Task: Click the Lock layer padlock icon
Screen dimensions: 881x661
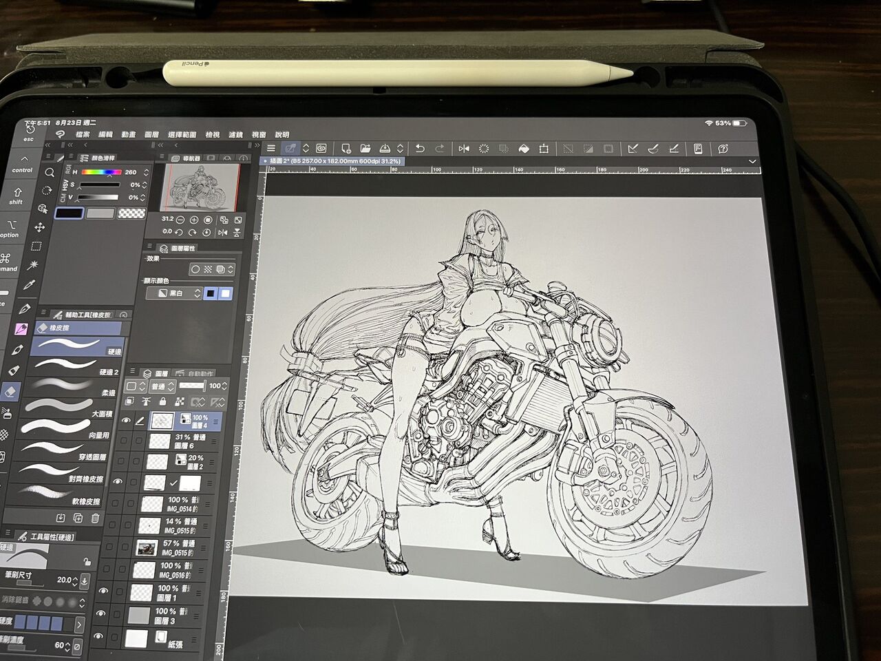Action: point(162,401)
